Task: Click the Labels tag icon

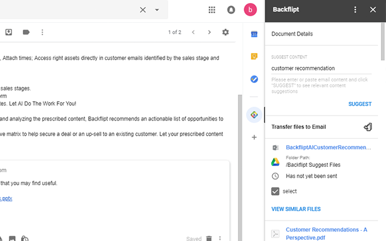Action: 26,32
